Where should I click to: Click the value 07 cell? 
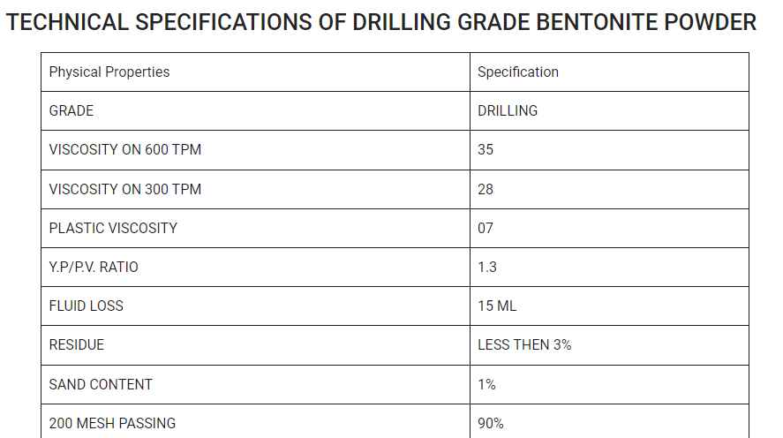click(609, 228)
